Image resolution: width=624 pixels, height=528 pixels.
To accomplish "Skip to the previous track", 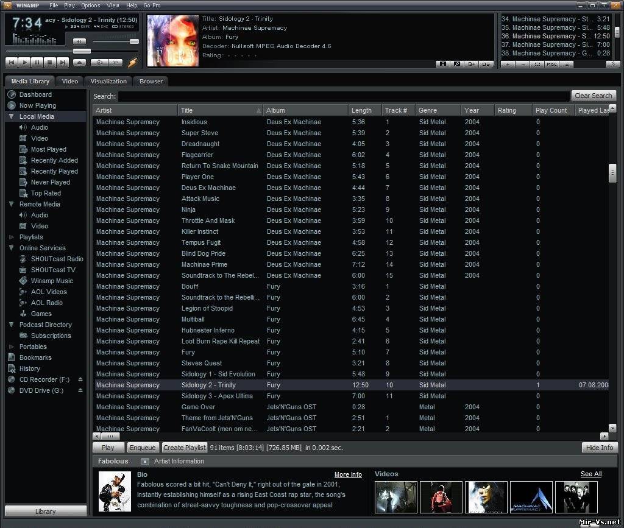I will point(12,62).
